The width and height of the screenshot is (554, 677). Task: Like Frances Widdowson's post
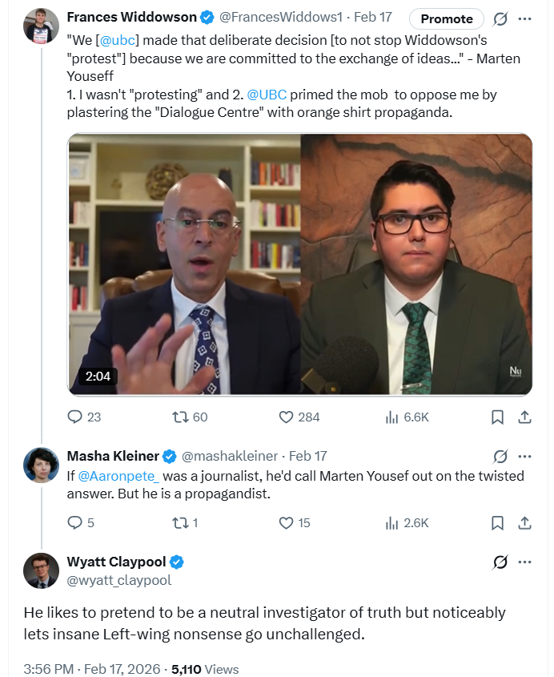[x=287, y=417]
